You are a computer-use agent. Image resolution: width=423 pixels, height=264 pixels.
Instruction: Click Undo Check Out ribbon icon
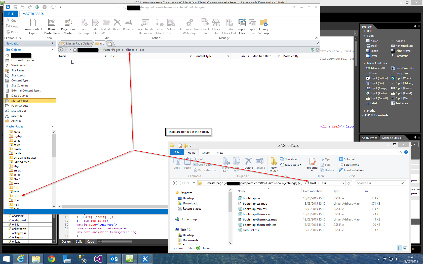pyautogui.click(x=229, y=27)
